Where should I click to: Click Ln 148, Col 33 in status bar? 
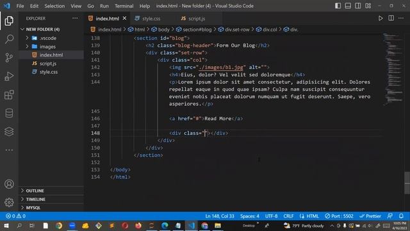[x=219, y=216]
